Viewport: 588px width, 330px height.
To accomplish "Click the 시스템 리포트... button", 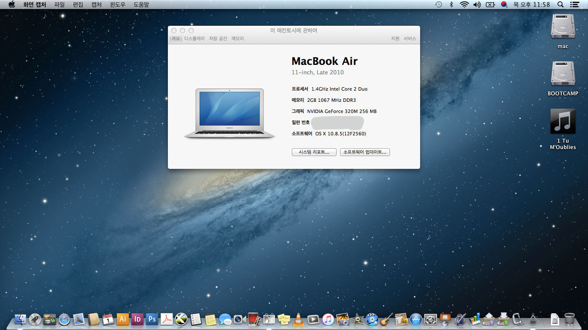I will click(314, 152).
